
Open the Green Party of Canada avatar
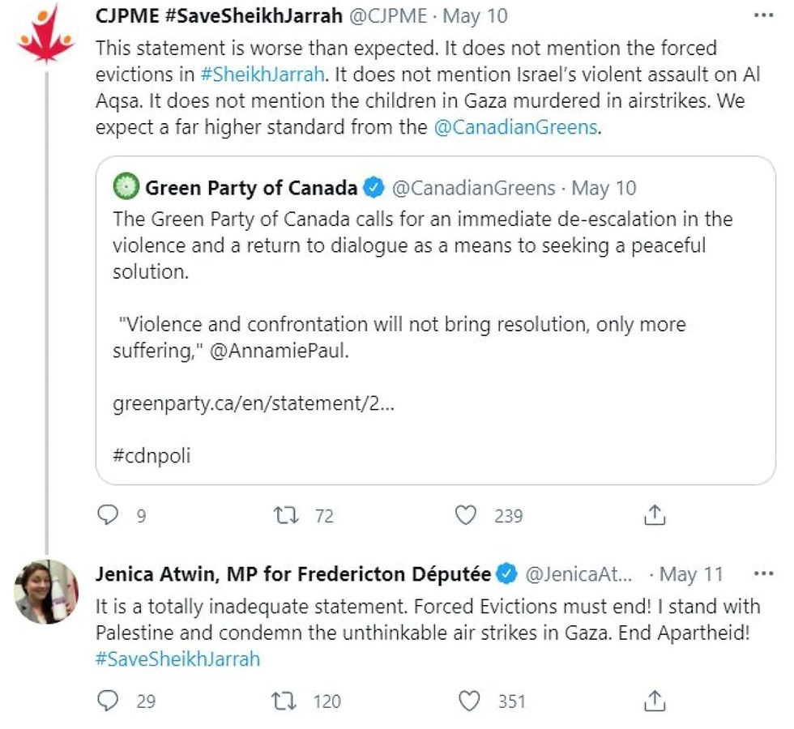tap(126, 186)
